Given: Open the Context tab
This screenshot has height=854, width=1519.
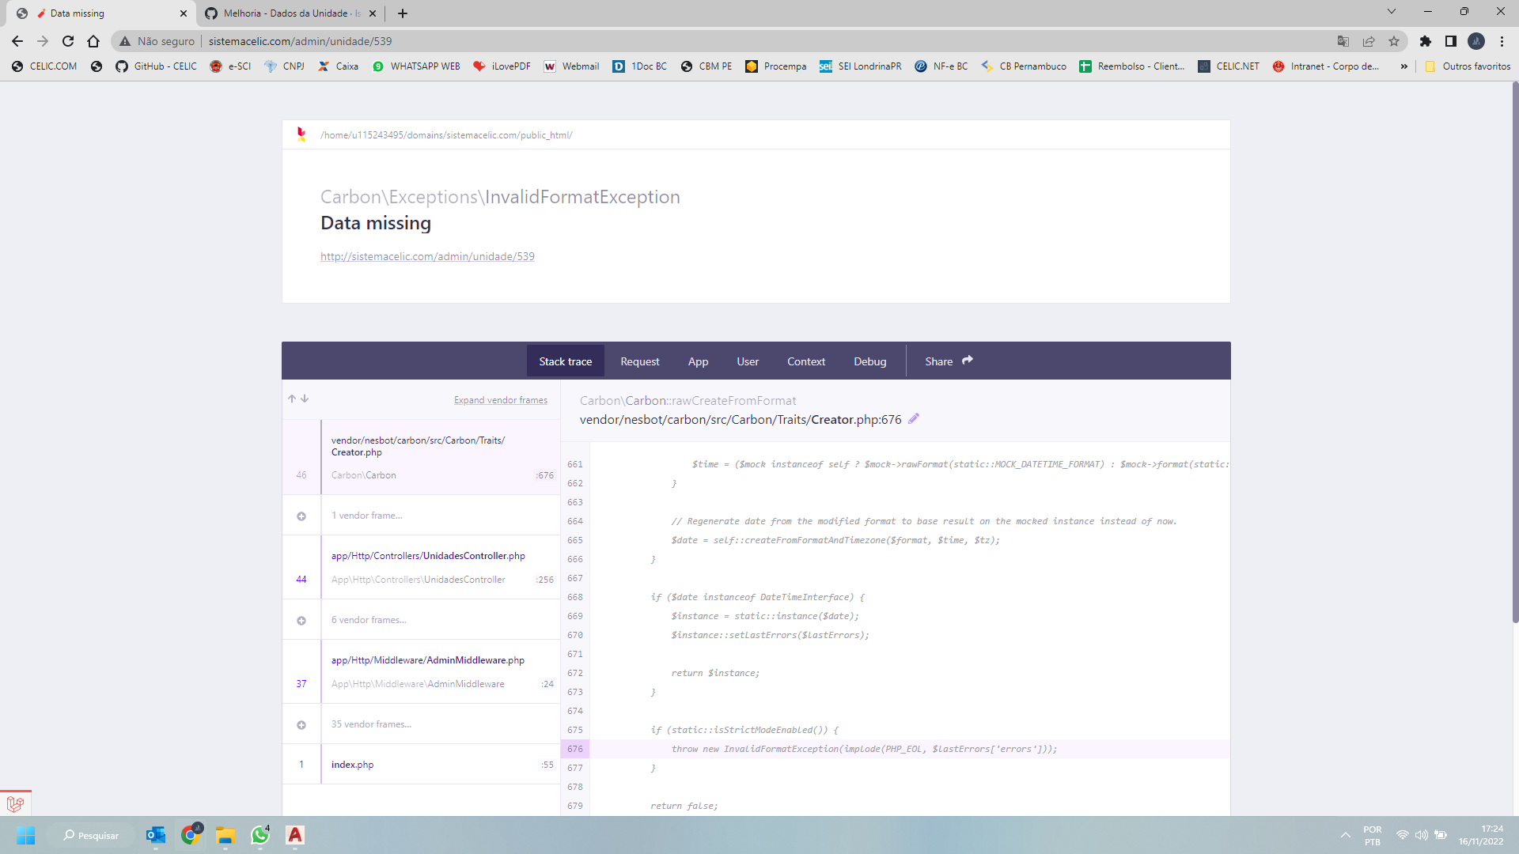Looking at the screenshot, I should pos(805,361).
